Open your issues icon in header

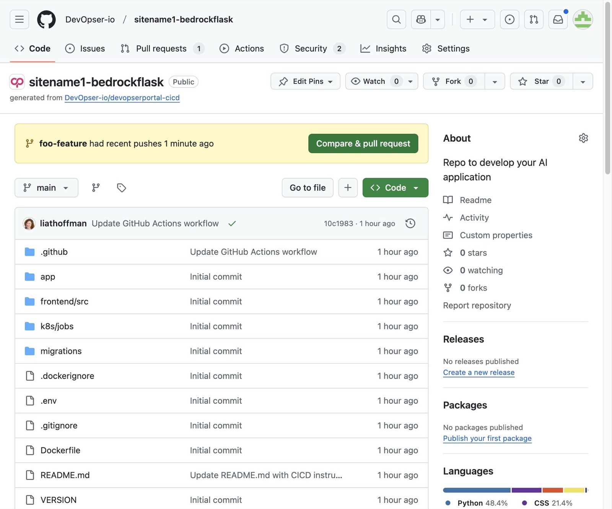[x=509, y=19]
